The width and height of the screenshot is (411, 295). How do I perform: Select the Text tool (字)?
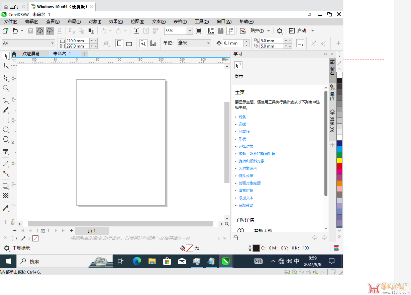[6, 151]
